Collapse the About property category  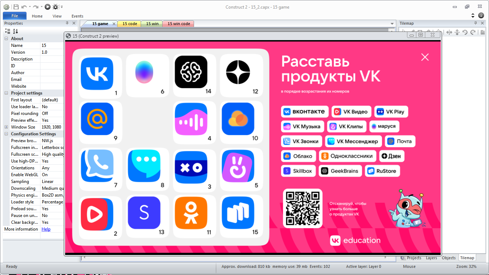pos(6,39)
